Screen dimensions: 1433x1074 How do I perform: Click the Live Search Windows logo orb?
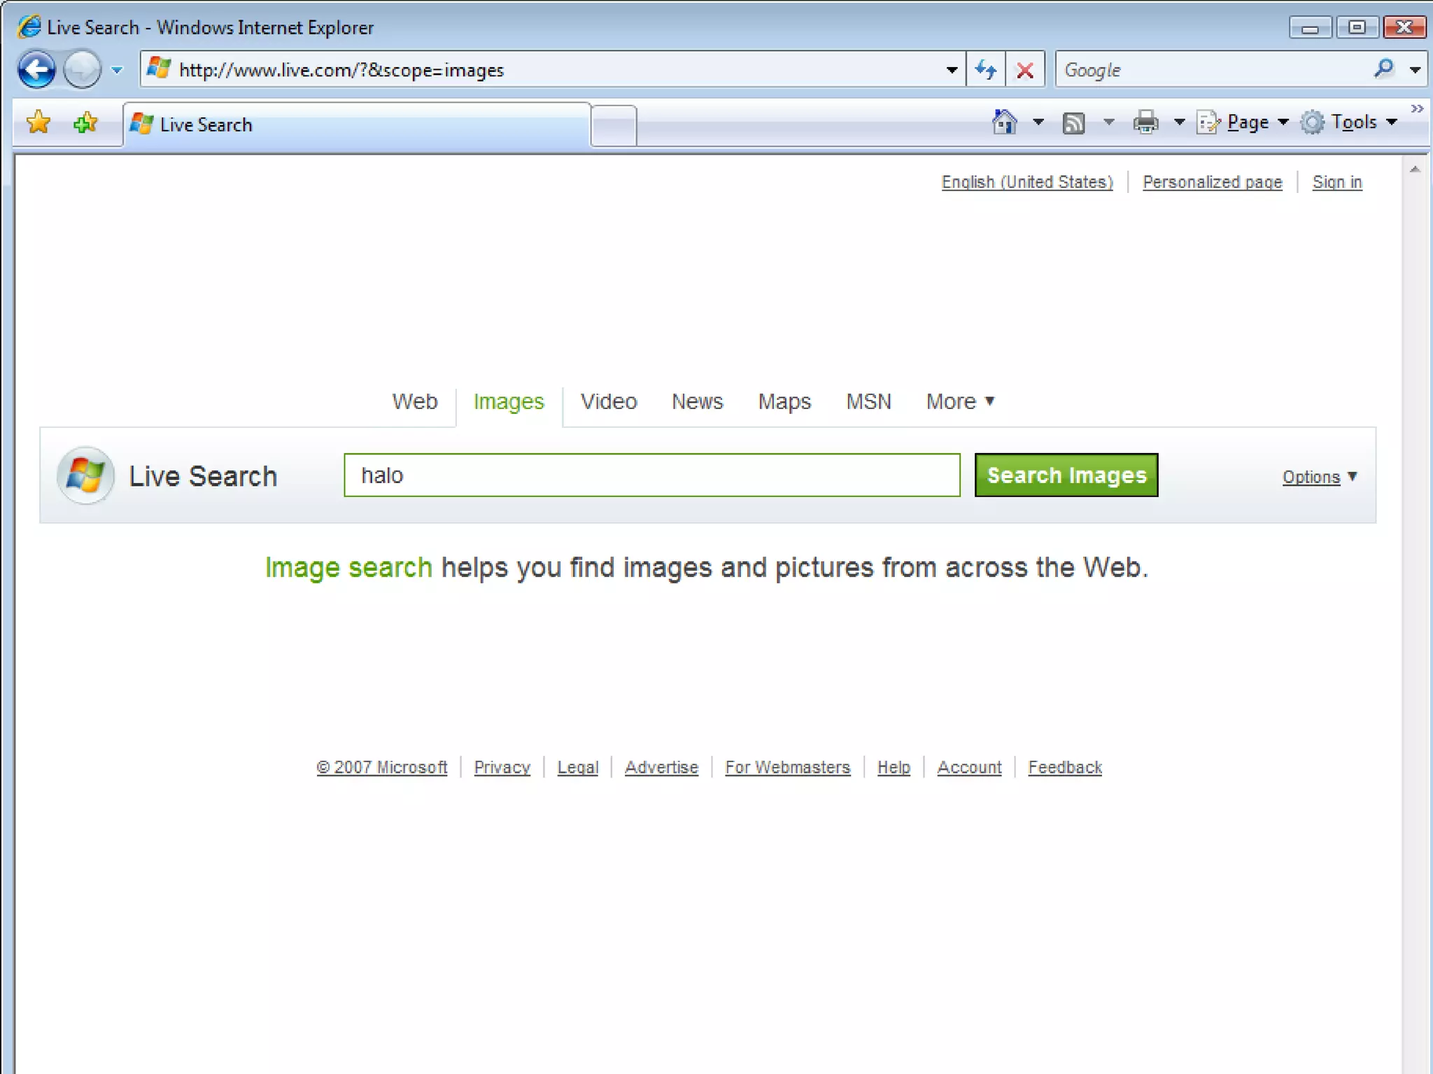click(x=85, y=475)
